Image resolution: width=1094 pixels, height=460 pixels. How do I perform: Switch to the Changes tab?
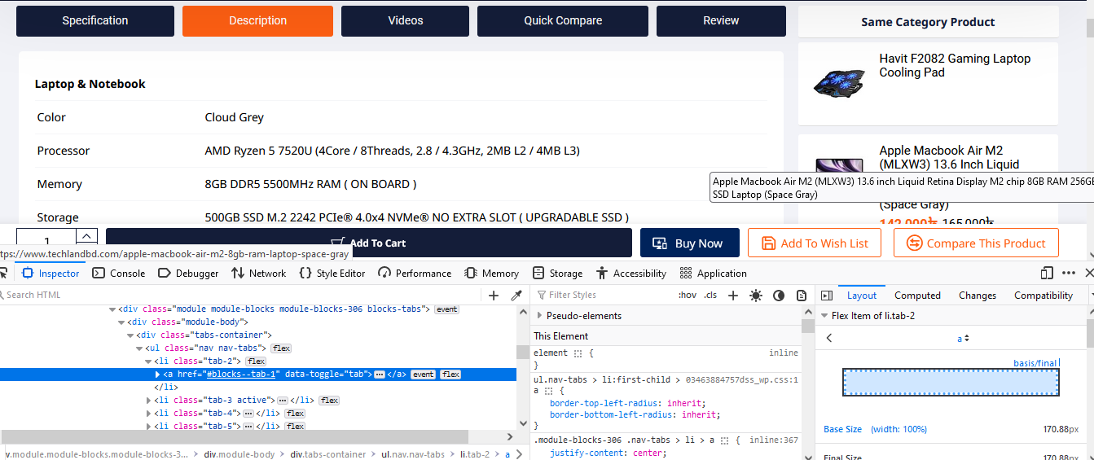point(978,296)
